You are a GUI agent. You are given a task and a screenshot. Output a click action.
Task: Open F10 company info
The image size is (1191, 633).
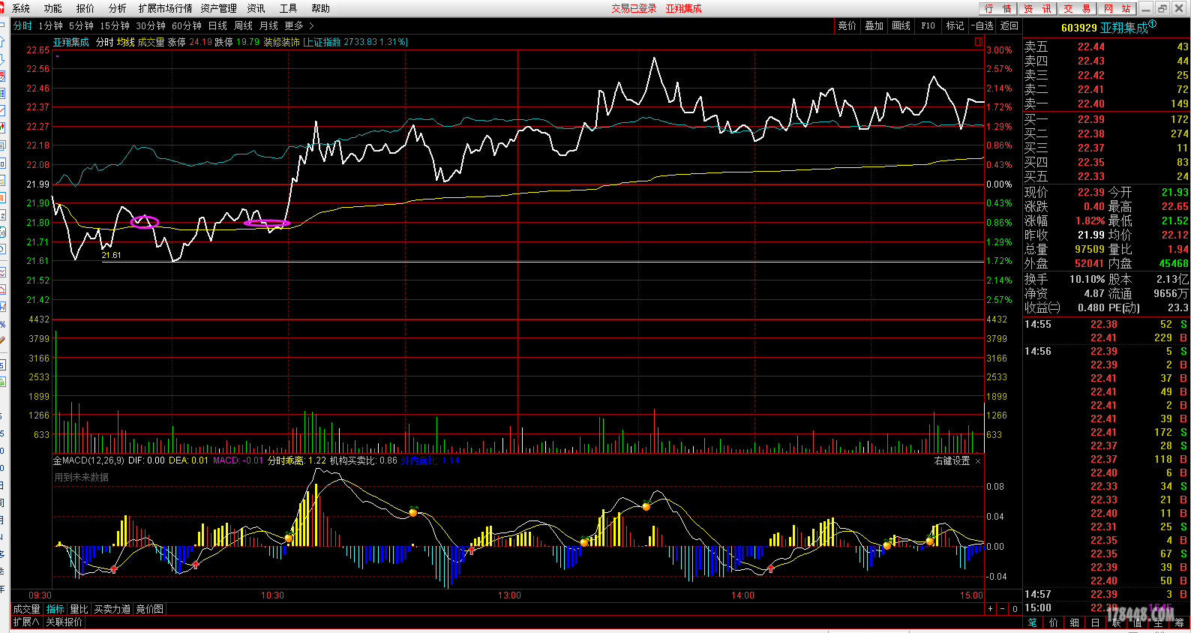click(x=928, y=25)
